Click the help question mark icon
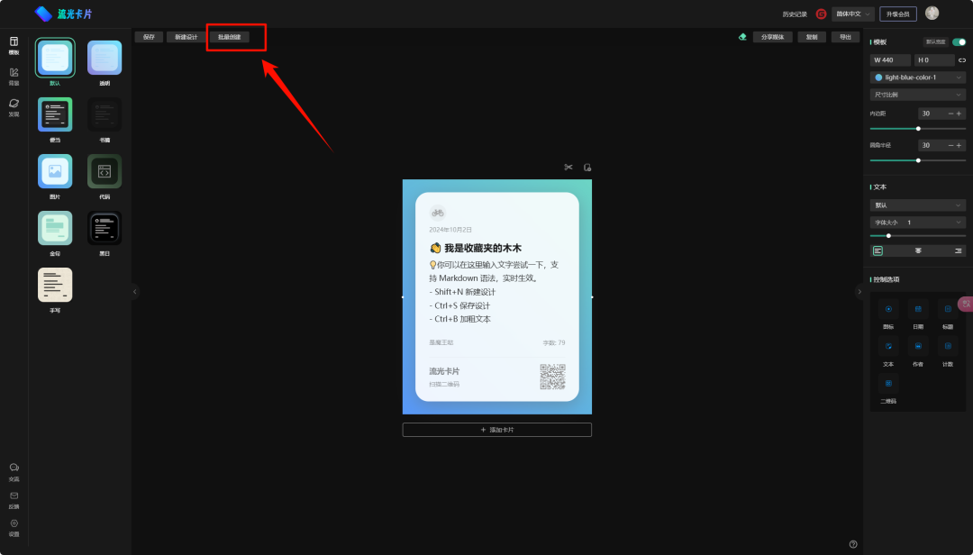The height and width of the screenshot is (555, 973). [853, 544]
